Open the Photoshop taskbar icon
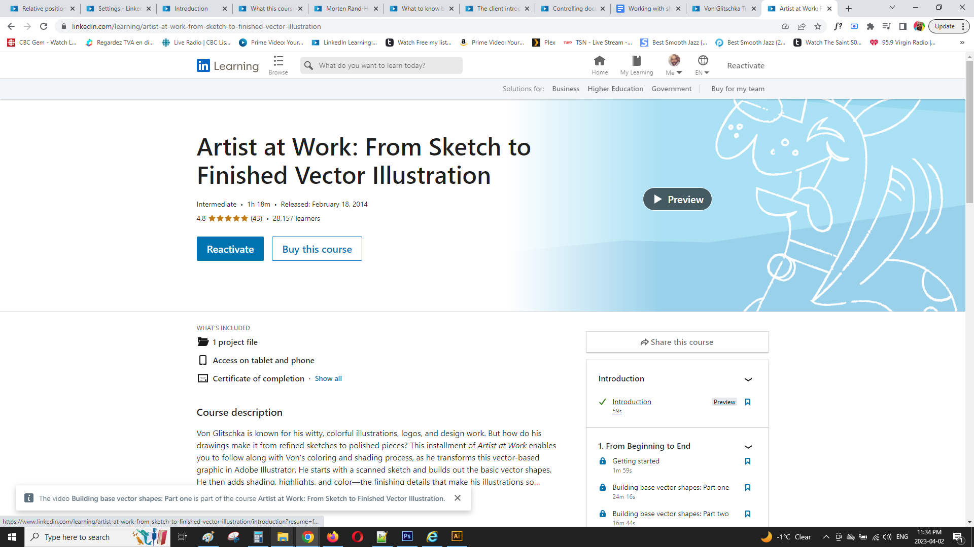 point(407,536)
